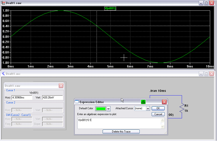This screenshot has width=217, height=141.
Task: Click Cancel in Expression Editor
Action: coord(158,114)
